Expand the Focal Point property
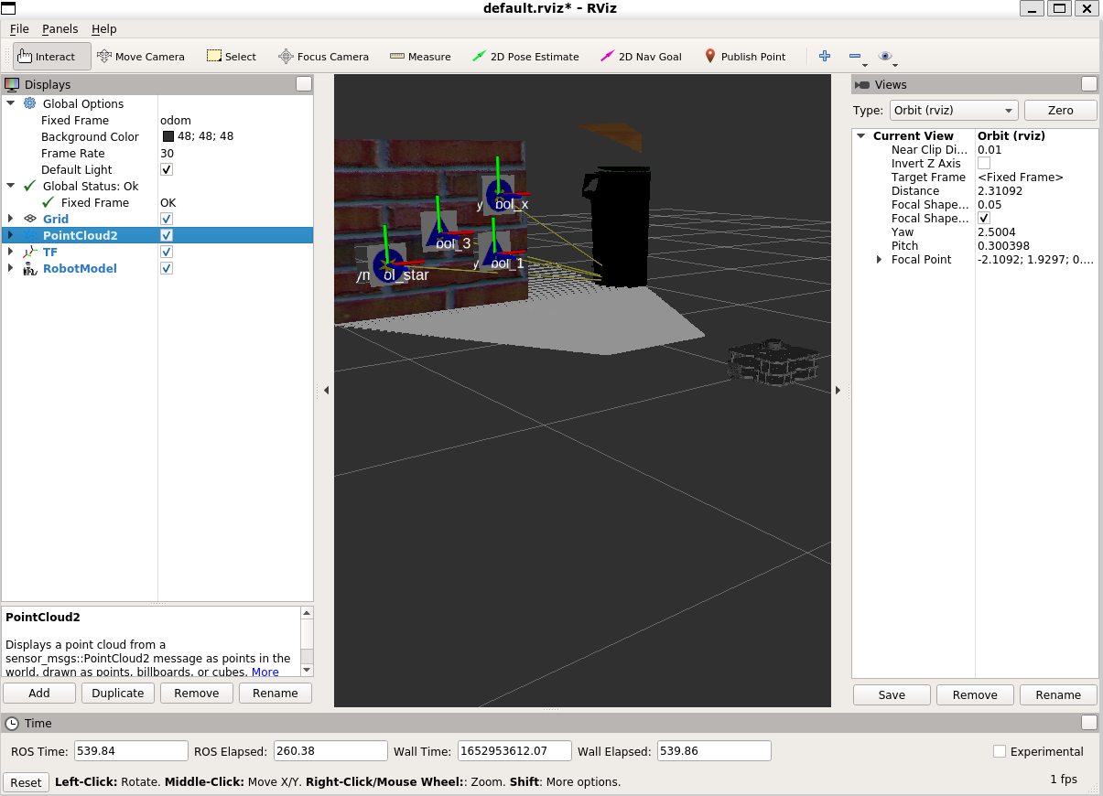 [880, 259]
